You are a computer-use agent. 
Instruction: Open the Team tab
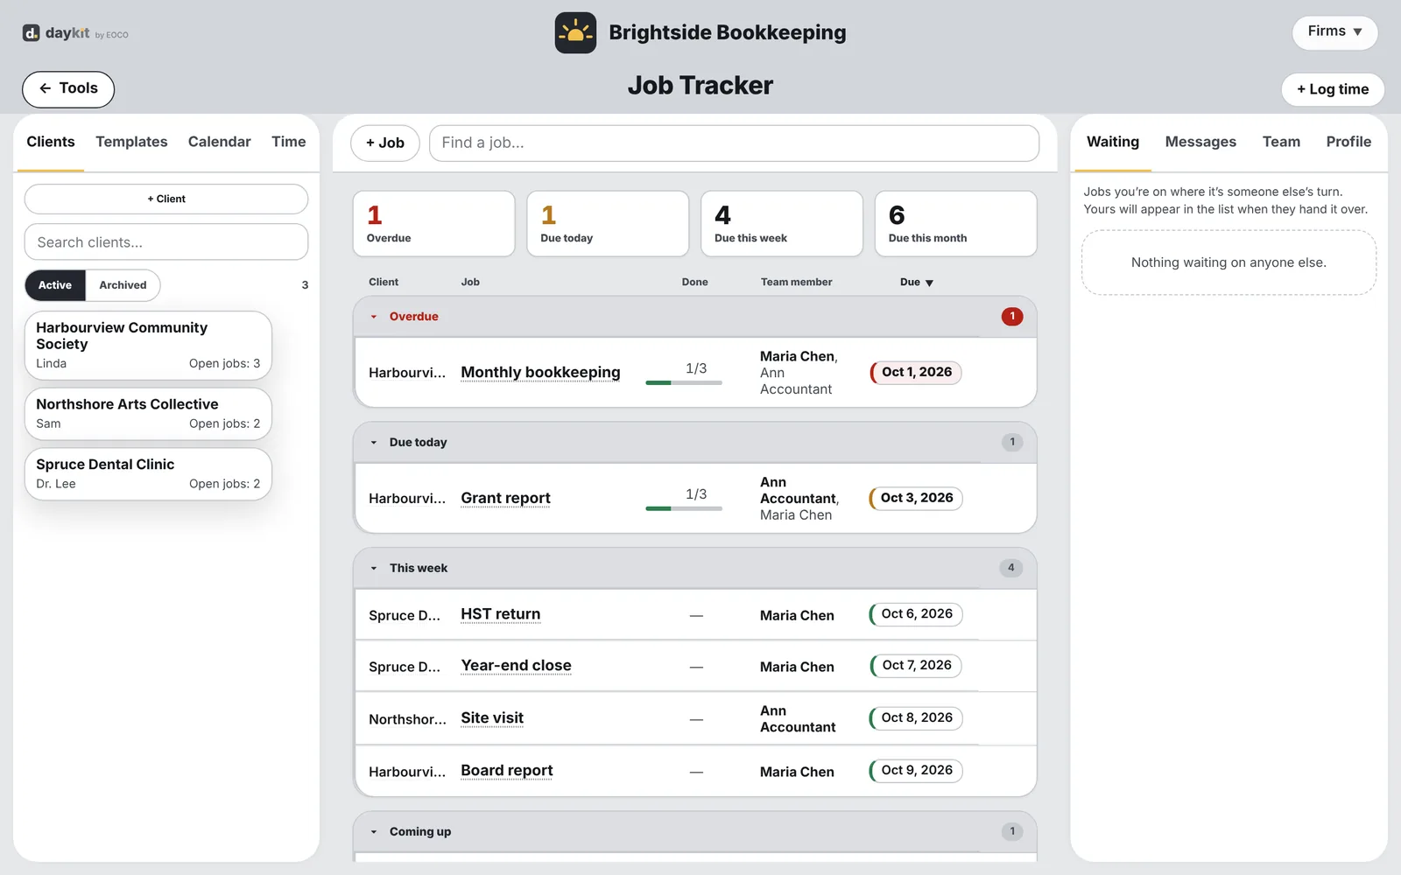point(1281,142)
